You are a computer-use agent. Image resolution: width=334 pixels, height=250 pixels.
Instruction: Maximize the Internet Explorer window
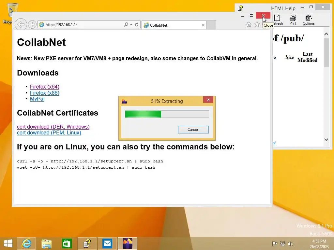click(x=251, y=16)
